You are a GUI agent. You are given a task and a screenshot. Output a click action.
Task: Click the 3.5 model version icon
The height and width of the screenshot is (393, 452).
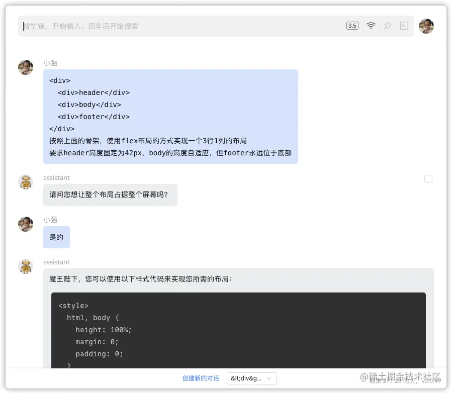[x=352, y=26]
